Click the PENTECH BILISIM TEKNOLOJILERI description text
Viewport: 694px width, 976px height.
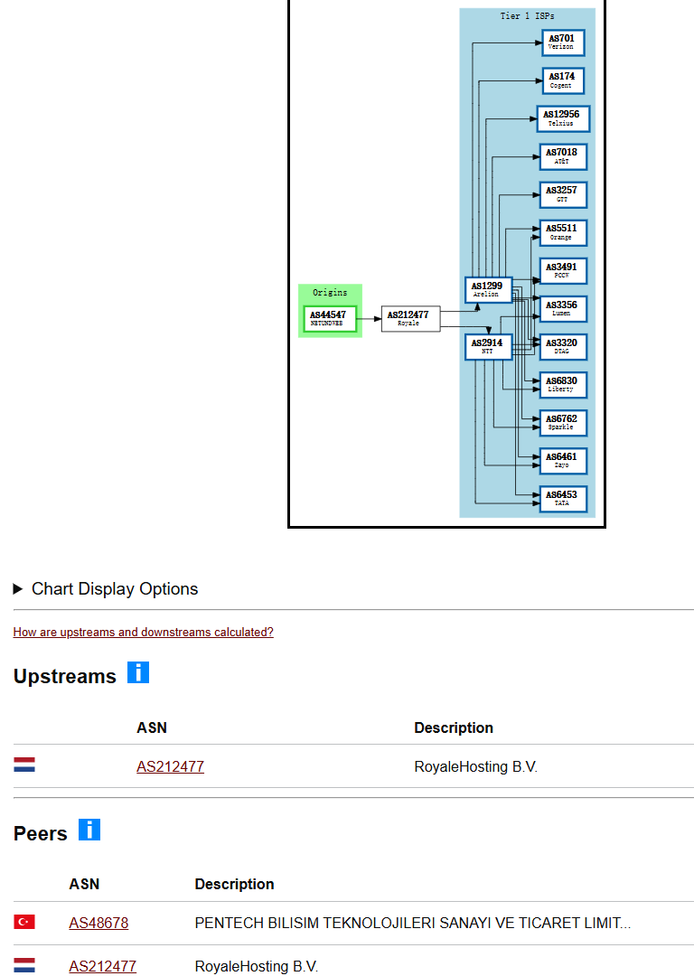click(x=413, y=923)
